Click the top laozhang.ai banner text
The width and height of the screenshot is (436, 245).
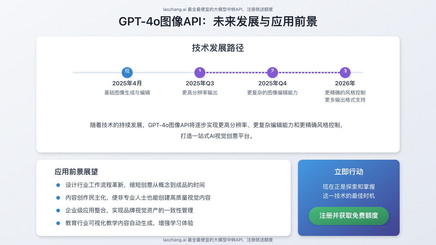(218, 9)
